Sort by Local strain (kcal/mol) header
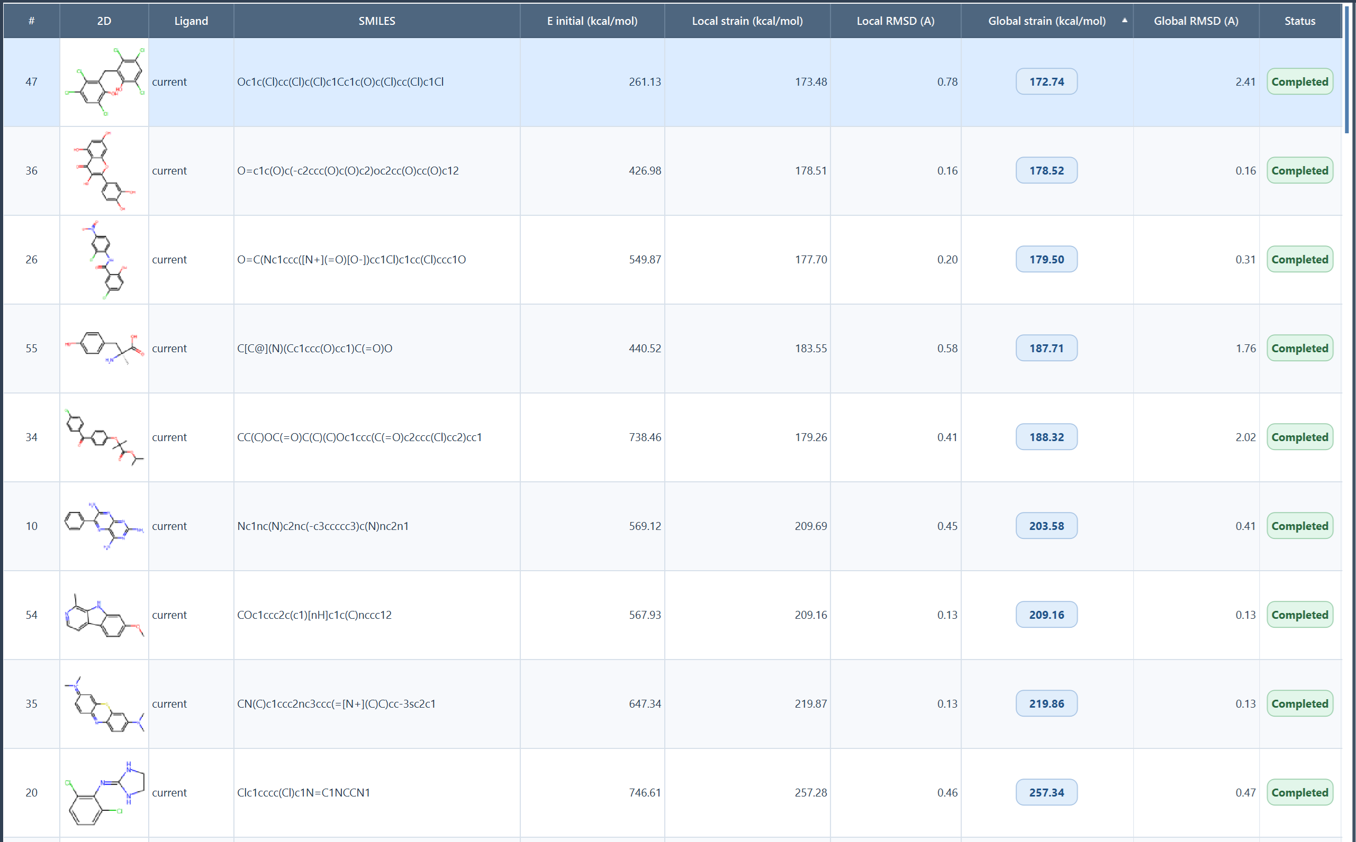The height and width of the screenshot is (842, 1356). pyautogui.click(x=746, y=21)
